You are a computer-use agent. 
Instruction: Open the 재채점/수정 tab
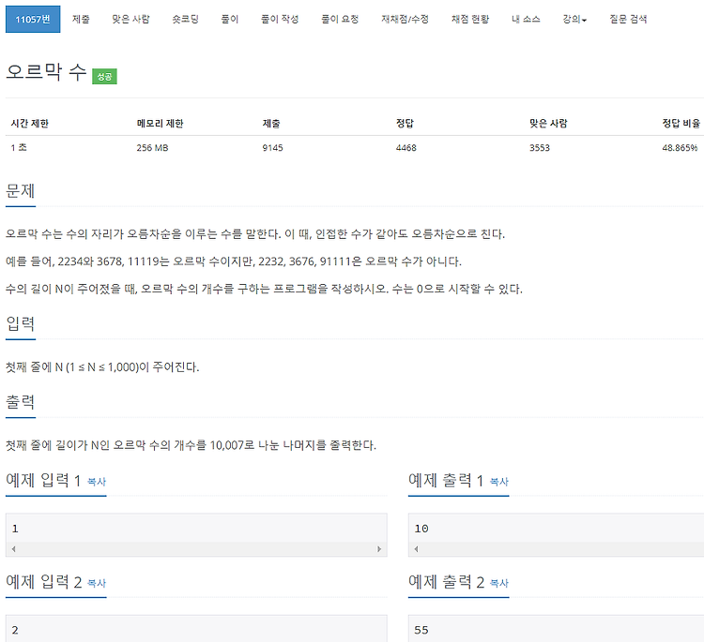point(405,20)
